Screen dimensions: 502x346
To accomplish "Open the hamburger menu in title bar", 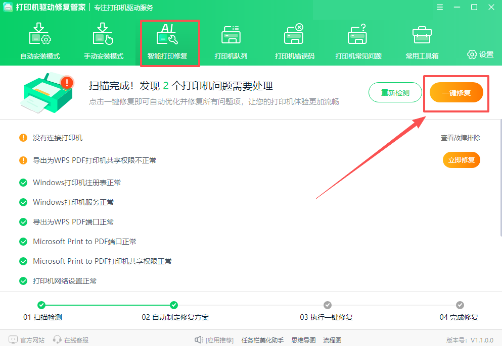I will (439, 7).
